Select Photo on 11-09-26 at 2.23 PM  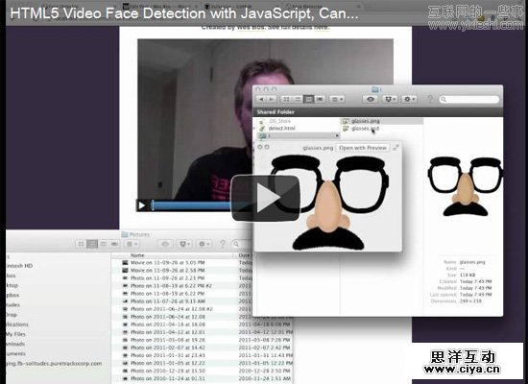click(x=168, y=277)
